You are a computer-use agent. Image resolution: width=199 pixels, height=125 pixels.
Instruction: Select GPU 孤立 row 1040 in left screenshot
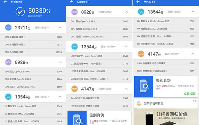click(33, 71)
